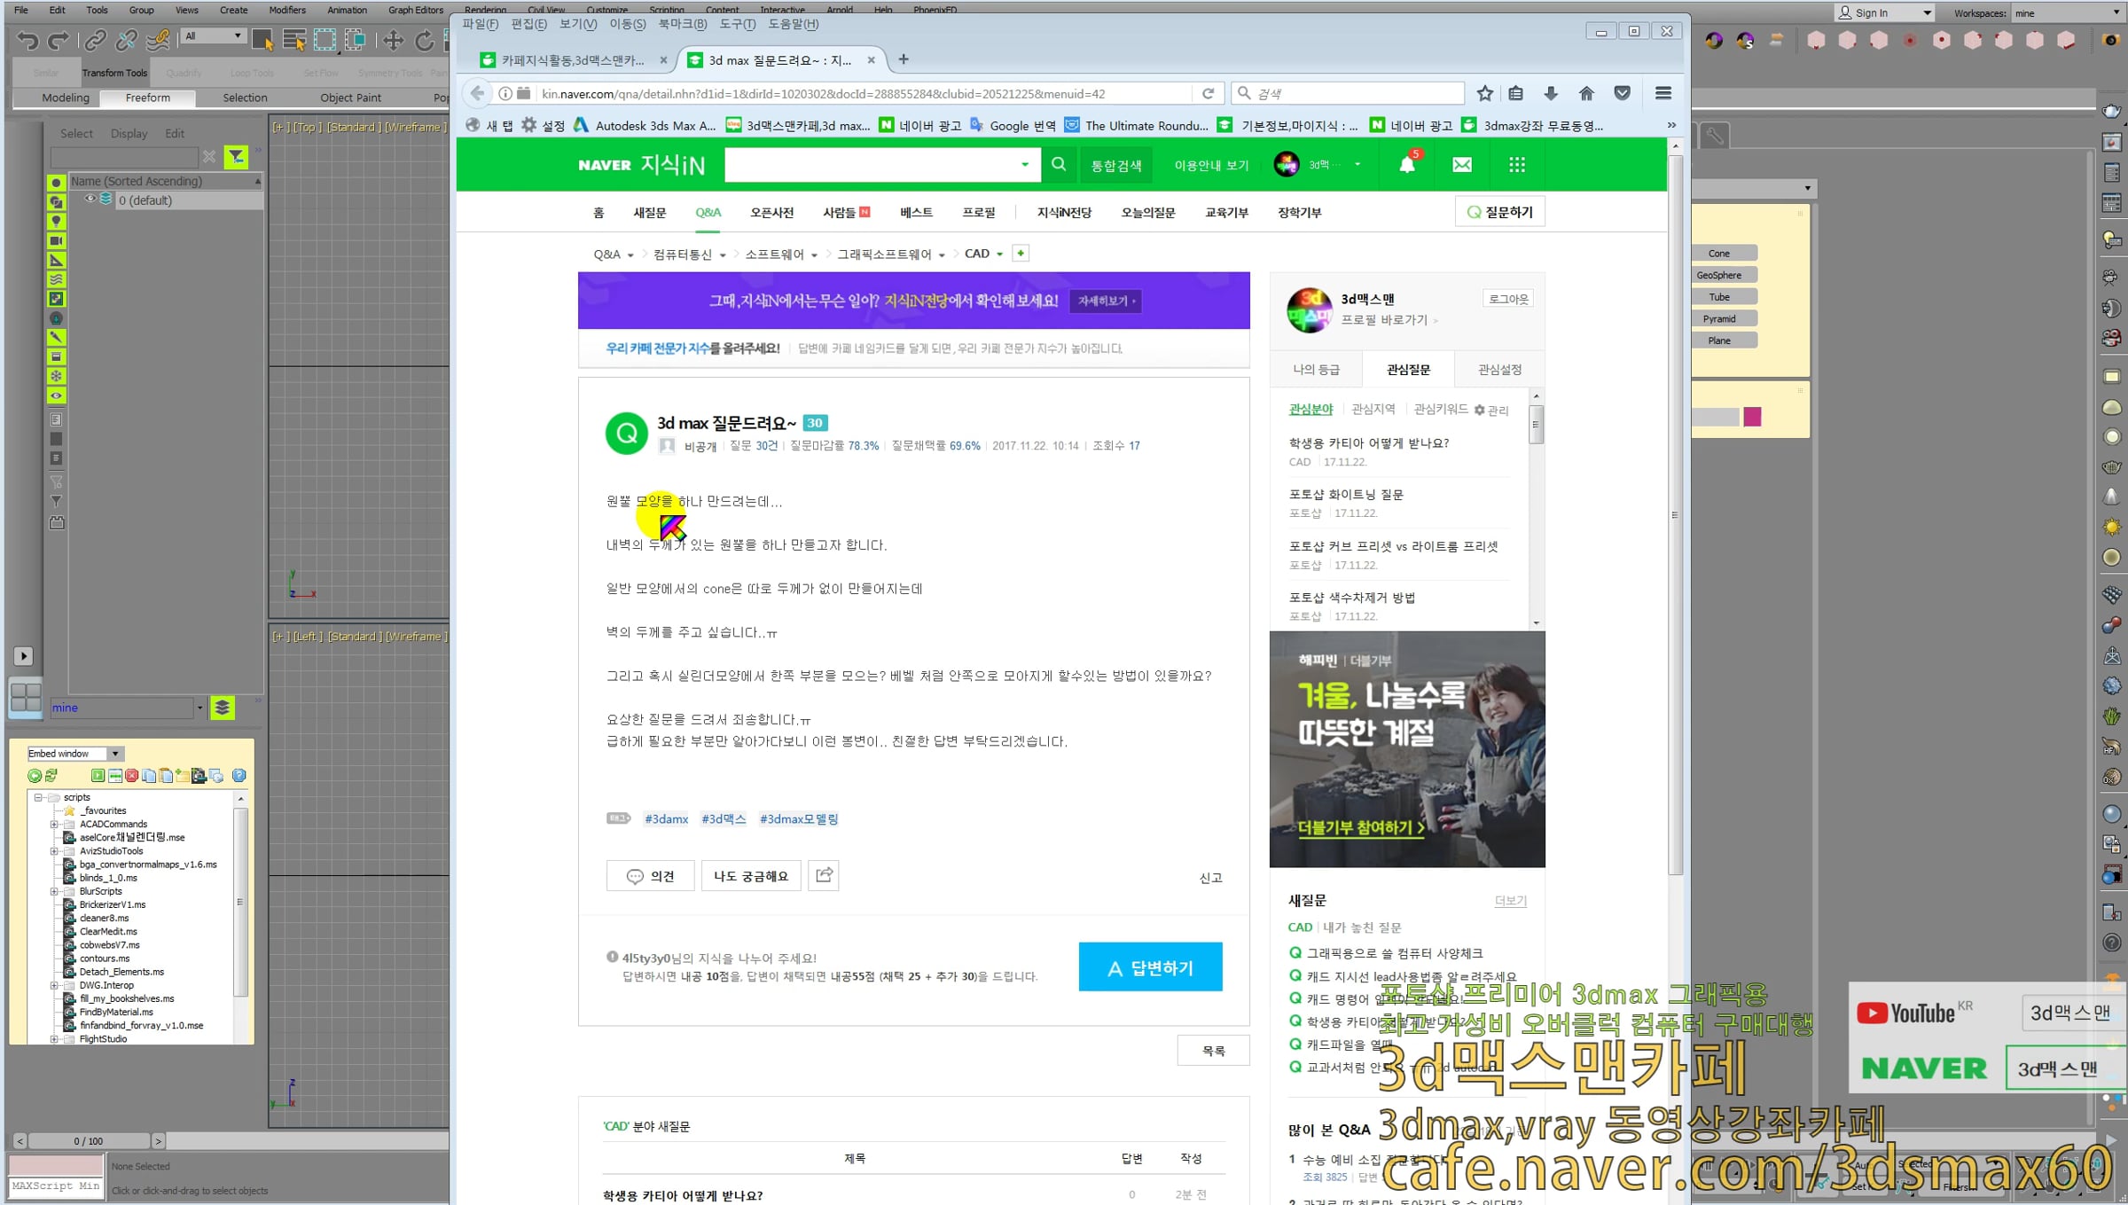The image size is (2128, 1205).
Task: Open the Modifiers menu
Action: [286, 10]
